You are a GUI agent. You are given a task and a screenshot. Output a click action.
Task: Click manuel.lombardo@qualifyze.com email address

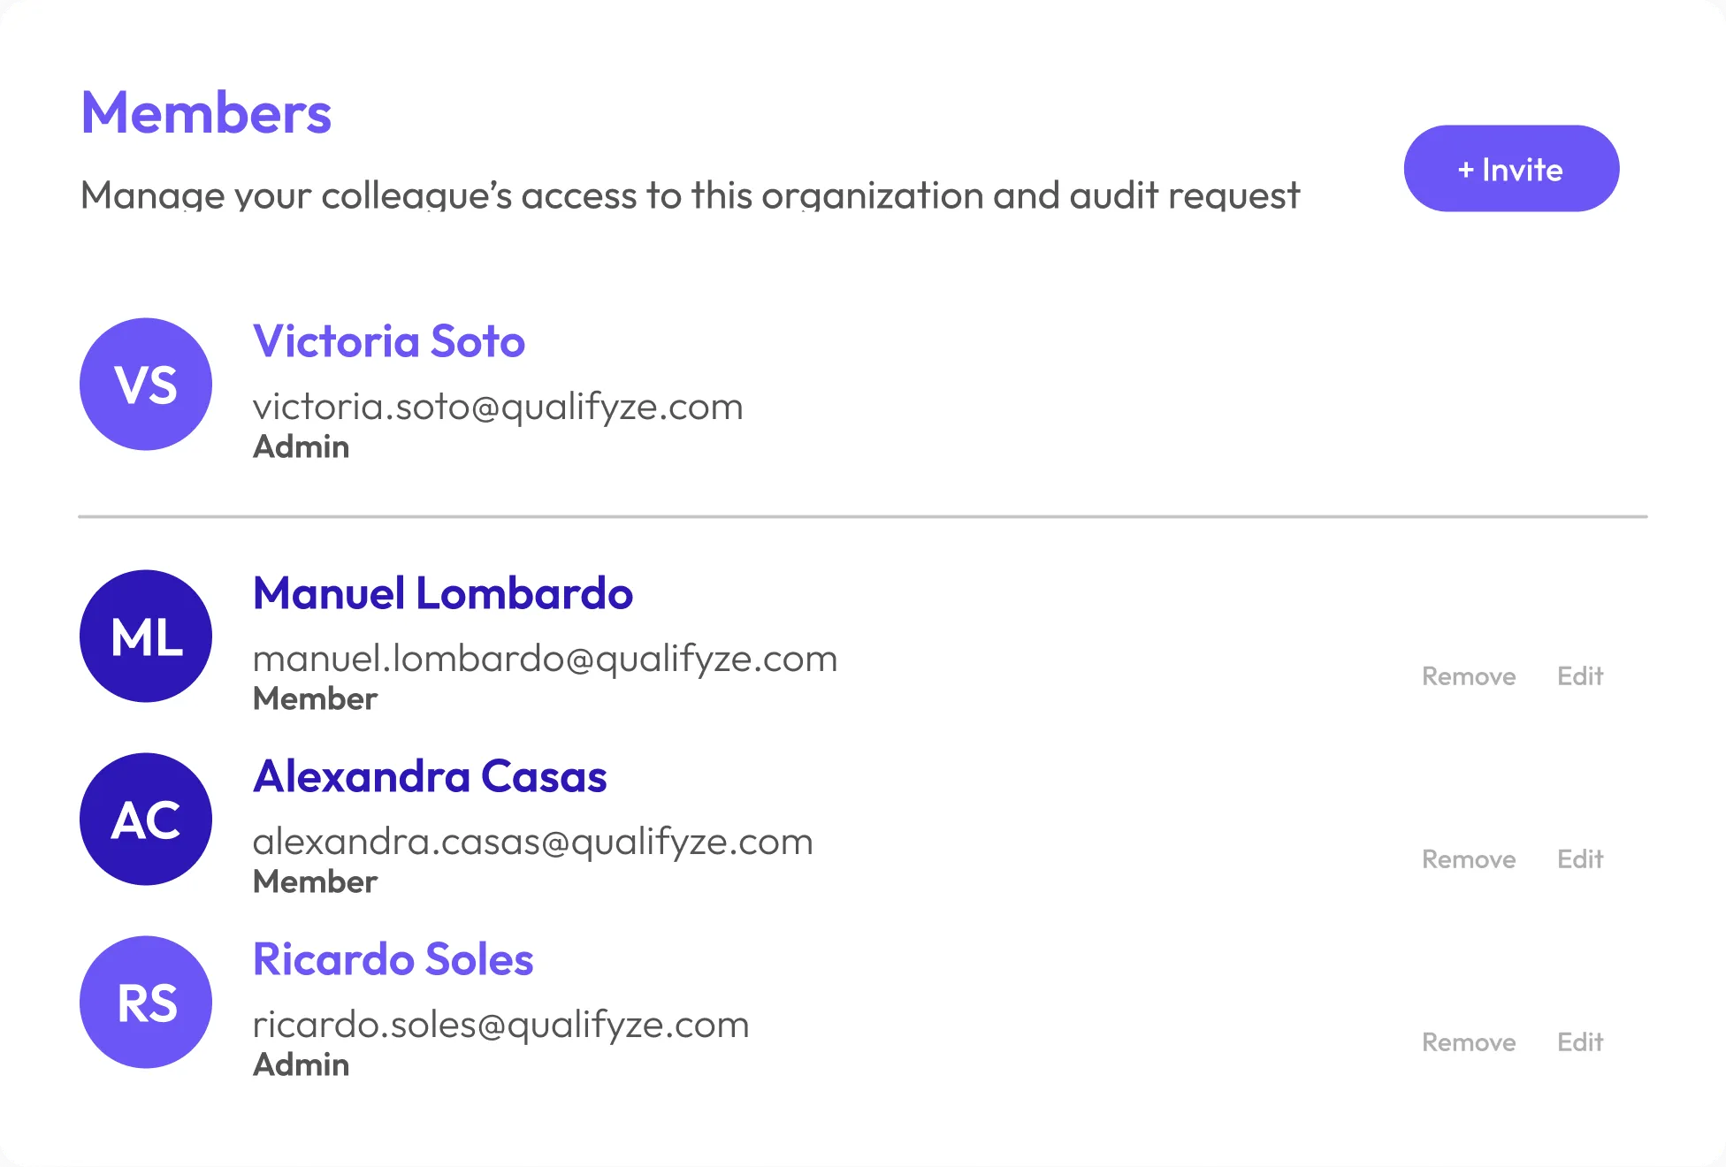545,659
